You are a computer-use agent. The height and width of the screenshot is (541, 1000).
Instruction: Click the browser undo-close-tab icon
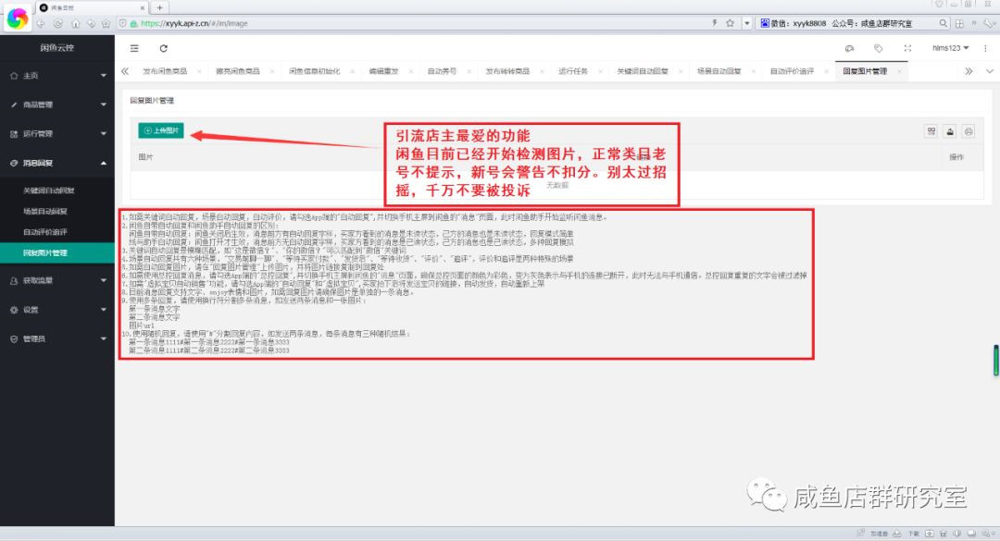tap(91, 23)
